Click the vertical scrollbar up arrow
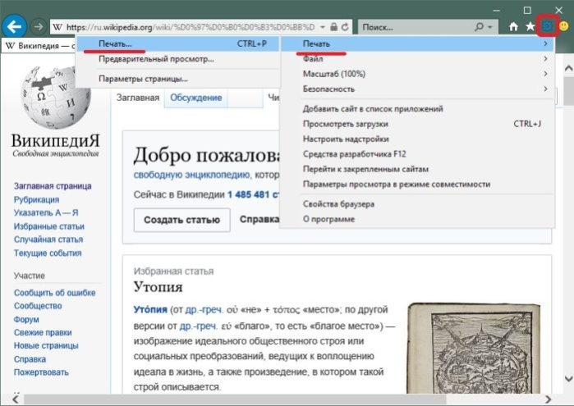 568,68
